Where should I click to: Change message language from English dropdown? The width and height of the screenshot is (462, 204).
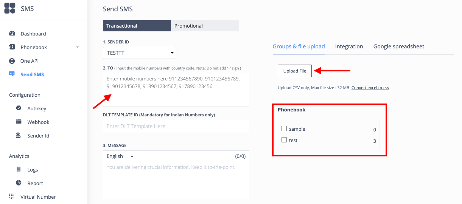point(120,156)
